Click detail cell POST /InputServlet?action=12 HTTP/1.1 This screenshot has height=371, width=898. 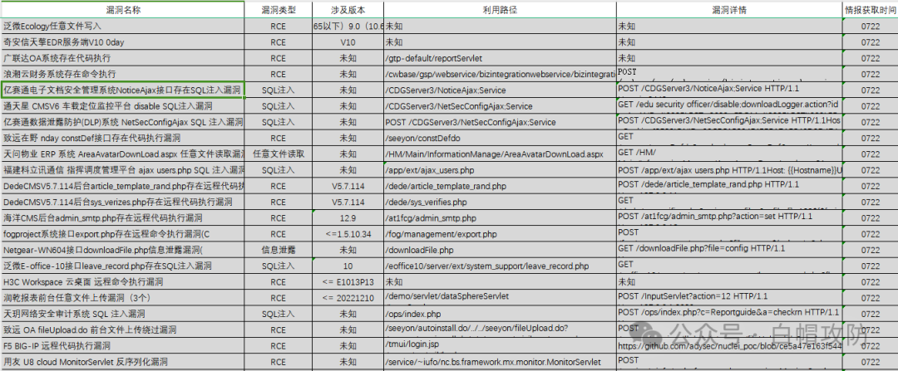tap(729, 298)
